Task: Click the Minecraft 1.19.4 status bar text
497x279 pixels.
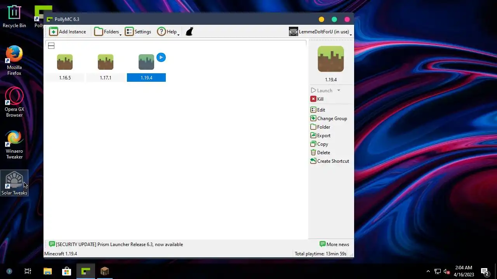Action: [61, 254]
